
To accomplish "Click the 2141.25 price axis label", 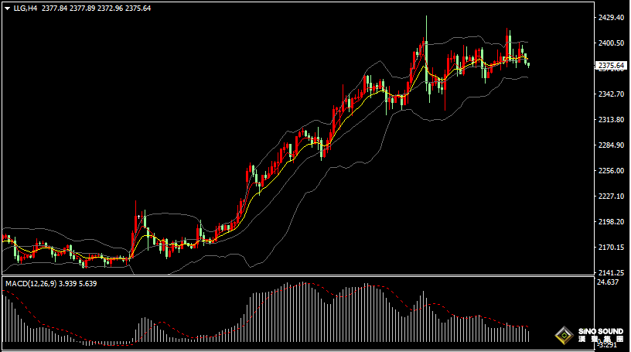I will click(611, 273).
